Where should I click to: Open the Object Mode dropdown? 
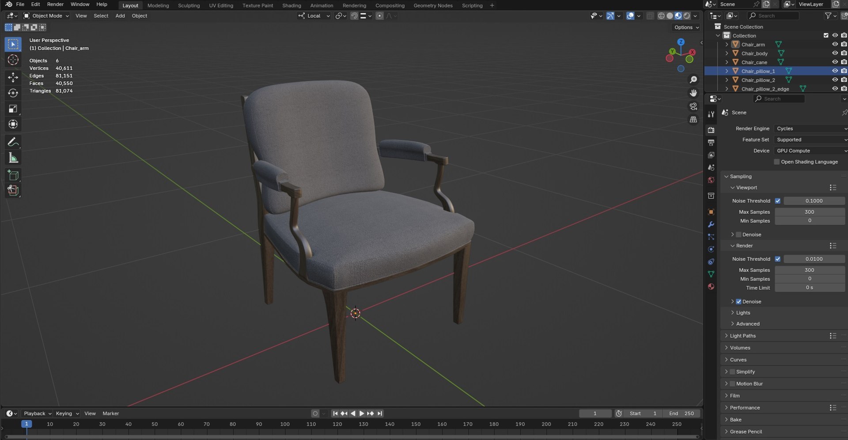pyautogui.click(x=46, y=16)
